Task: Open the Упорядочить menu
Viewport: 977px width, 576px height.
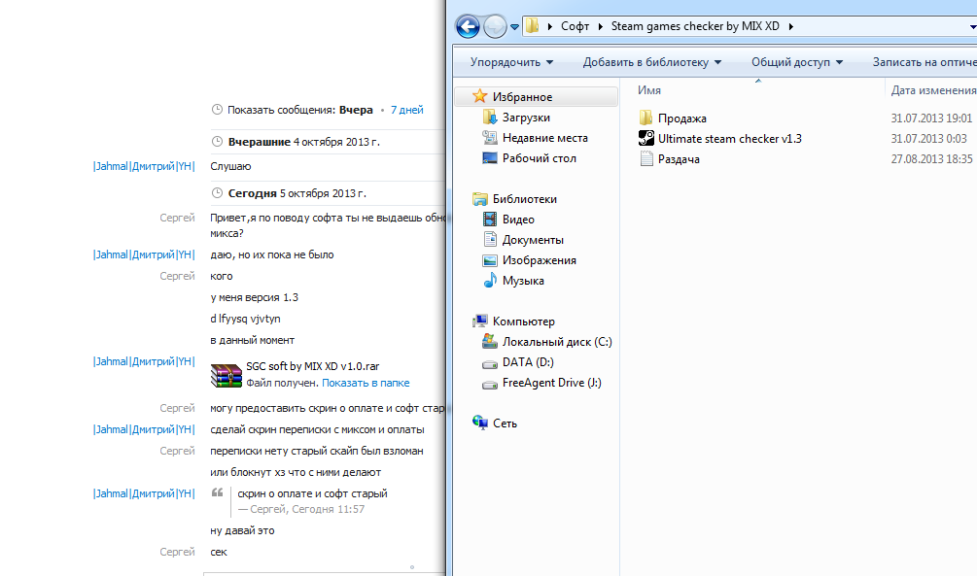Action: point(511,61)
